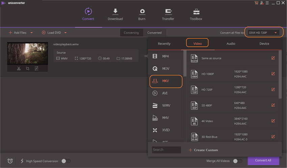Click the videoplayback.wmv thumbnail
Image resolution: width=287 pixels, height=168 pixels.
tap(27, 53)
